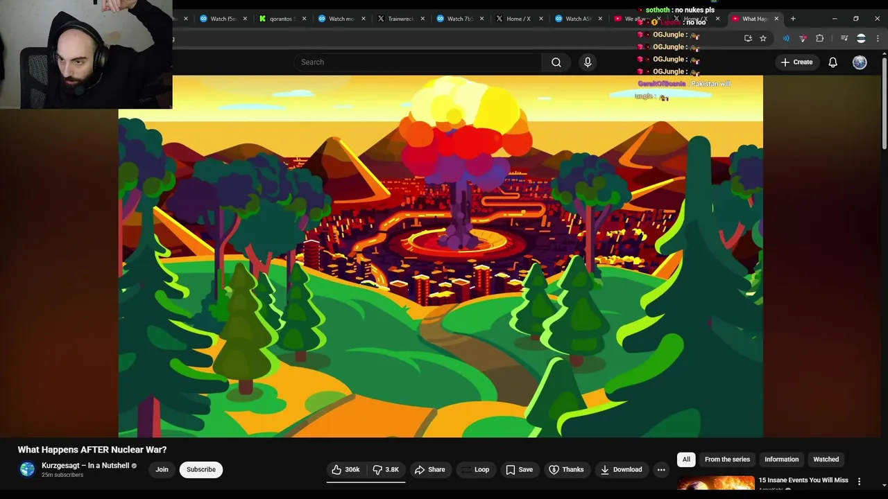This screenshot has width=888, height=499.
Task: Open Kurzgesagt channel avatar
Action: [27, 469]
